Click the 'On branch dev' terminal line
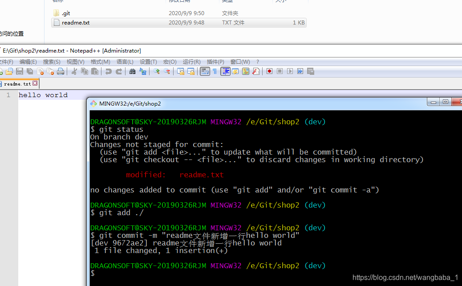Image resolution: width=462 pixels, height=286 pixels. click(119, 137)
